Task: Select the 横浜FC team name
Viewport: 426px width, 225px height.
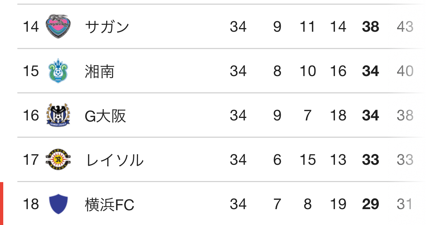Action: (x=109, y=204)
